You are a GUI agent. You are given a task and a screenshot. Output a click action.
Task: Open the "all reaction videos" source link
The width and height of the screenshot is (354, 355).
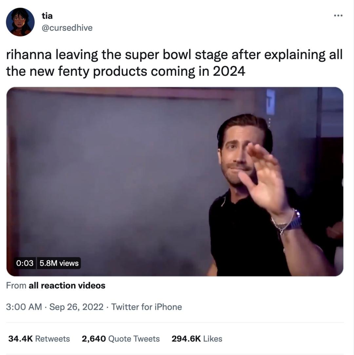[x=67, y=286]
